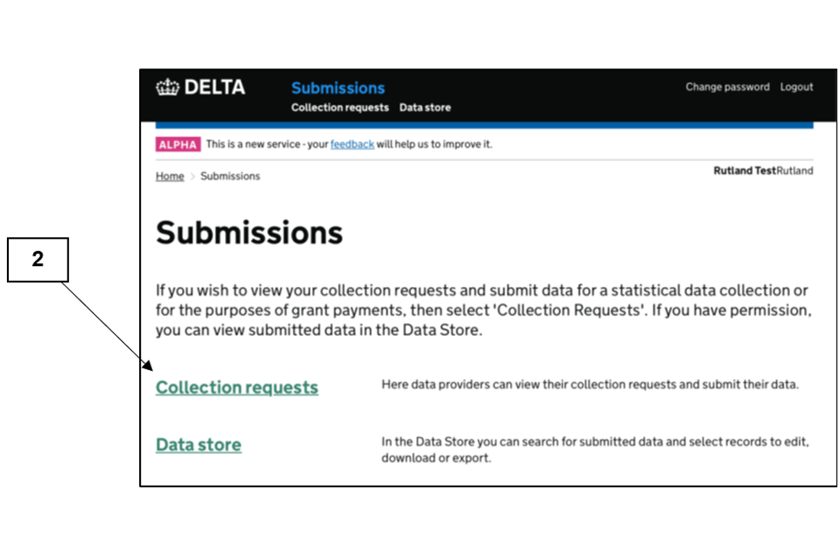Screen dimensions: 840x560
Task: Open the green Collection requests link
Action: click(237, 388)
